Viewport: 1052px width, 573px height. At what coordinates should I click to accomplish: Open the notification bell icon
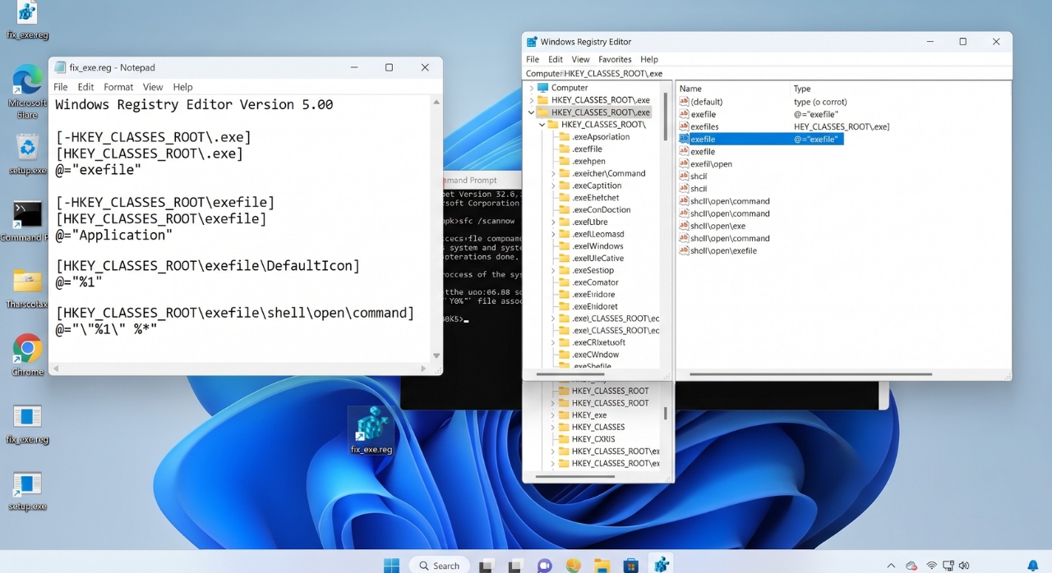(x=1033, y=565)
